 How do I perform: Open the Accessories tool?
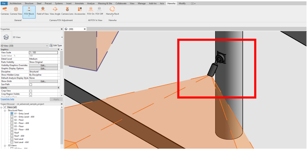pos(80,11)
